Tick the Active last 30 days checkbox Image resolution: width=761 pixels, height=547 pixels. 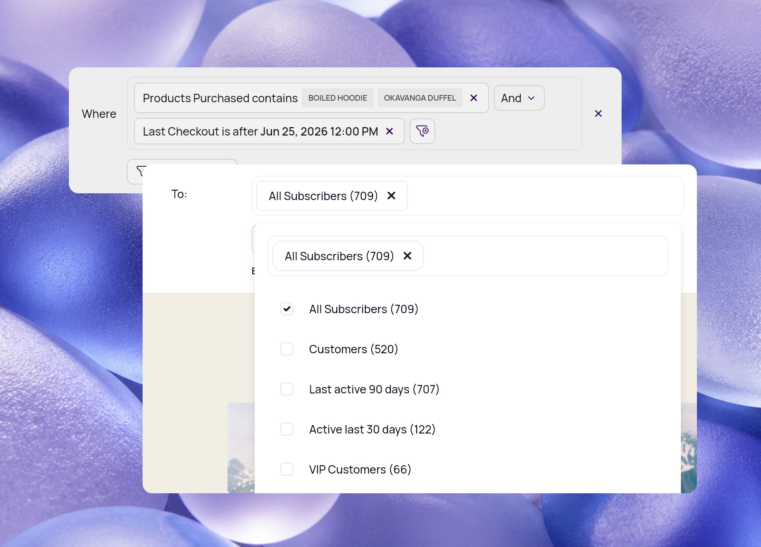(287, 429)
